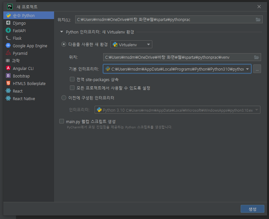This screenshot has height=219, width=269.
Task: Click the PyCharm logo in title bar
Action: coord(10,7)
